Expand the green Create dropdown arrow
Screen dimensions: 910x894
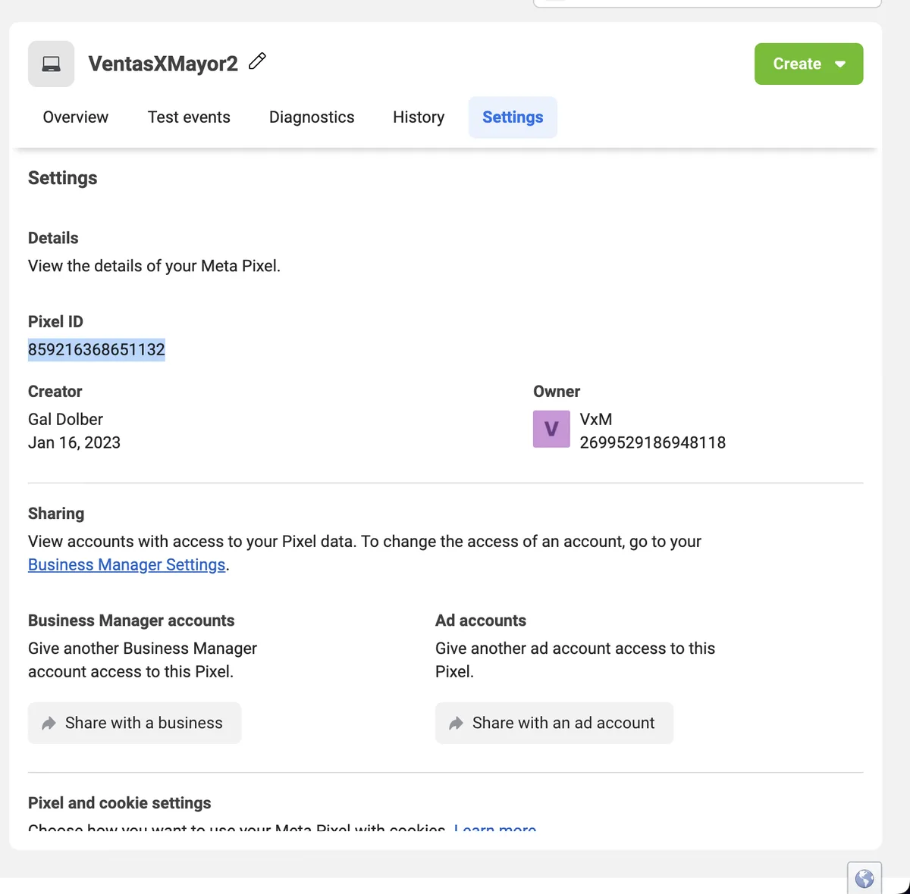(x=840, y=64)
